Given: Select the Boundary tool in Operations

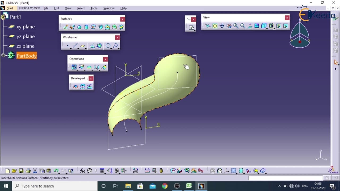Looking at the screenshot, I should coord(89,67).
